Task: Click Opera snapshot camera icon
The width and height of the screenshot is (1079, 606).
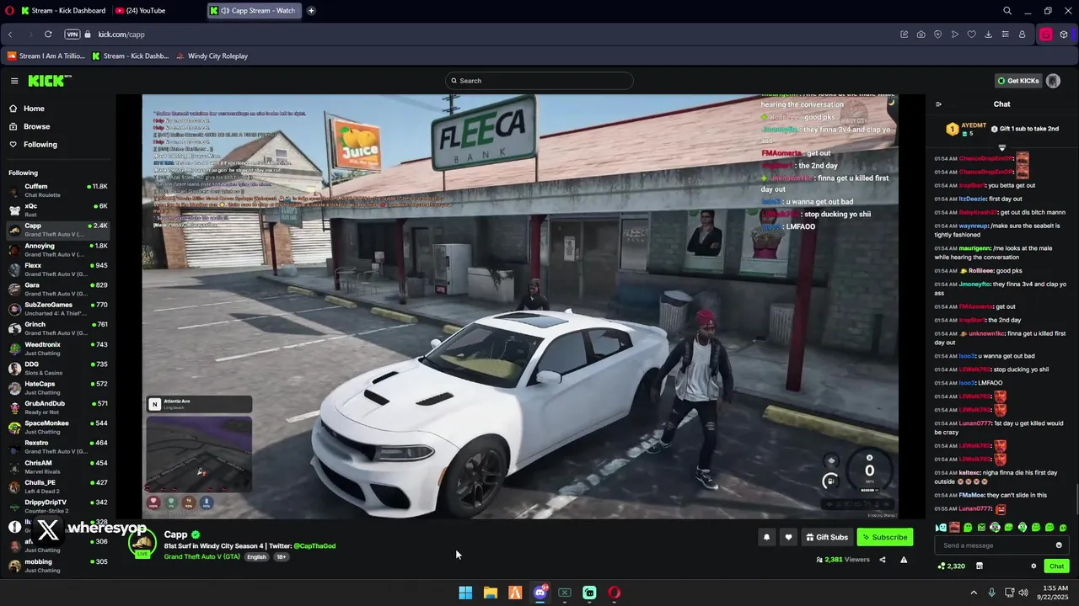Action: click(921, 35)
